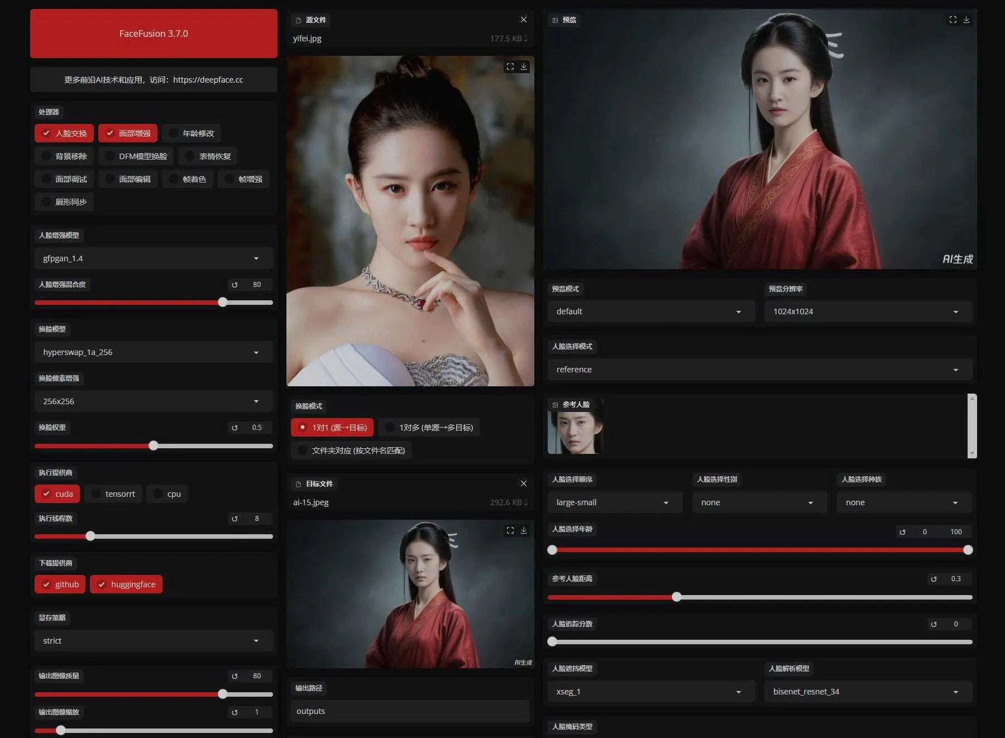
Task: Open gfpgan_1.4 face enhancer model dropdown
Action: pos(154,258)
